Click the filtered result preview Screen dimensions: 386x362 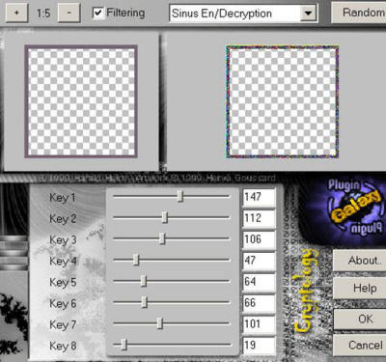tap(283, 101)
